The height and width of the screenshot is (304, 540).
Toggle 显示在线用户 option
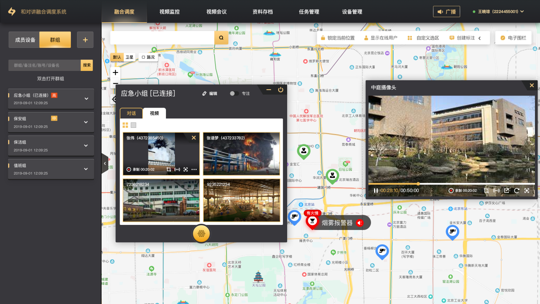coord(381,38)
